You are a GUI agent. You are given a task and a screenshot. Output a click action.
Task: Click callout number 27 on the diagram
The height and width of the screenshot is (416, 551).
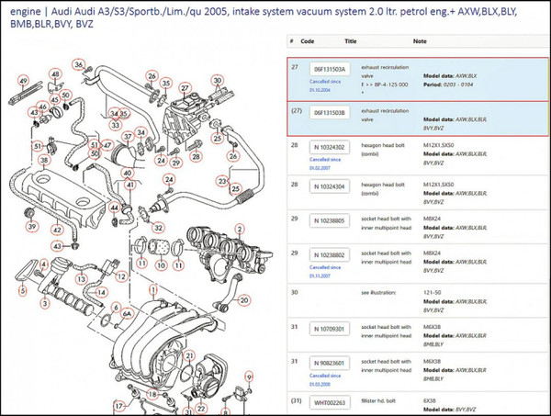point(185,89)
